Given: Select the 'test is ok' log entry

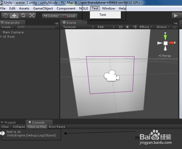Looking at the screenshot, I should pyautogui.click(x=31, y=133).
